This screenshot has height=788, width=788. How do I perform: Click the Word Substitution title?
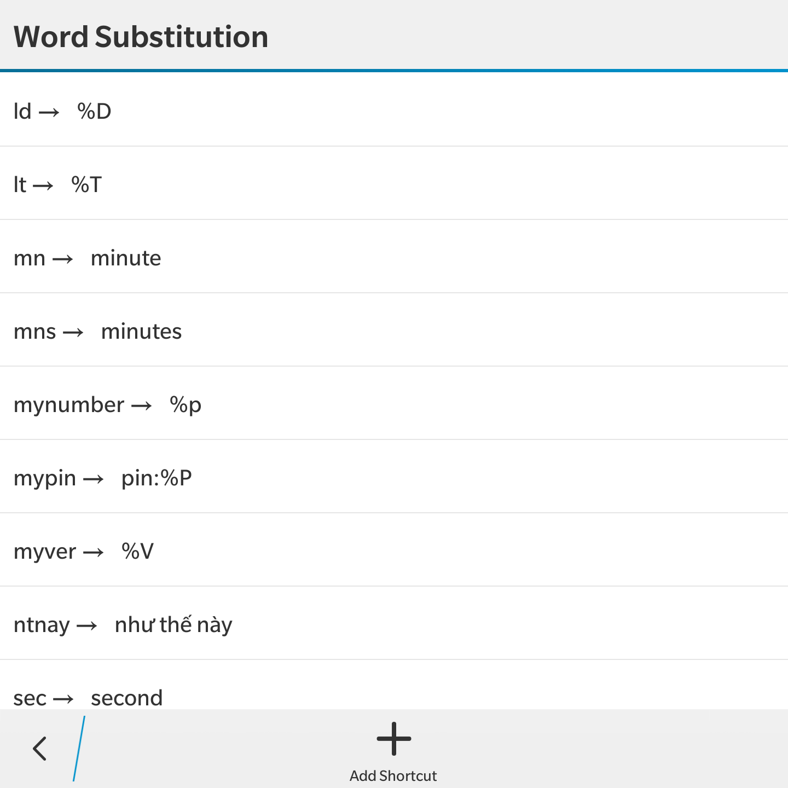(141, 37)
